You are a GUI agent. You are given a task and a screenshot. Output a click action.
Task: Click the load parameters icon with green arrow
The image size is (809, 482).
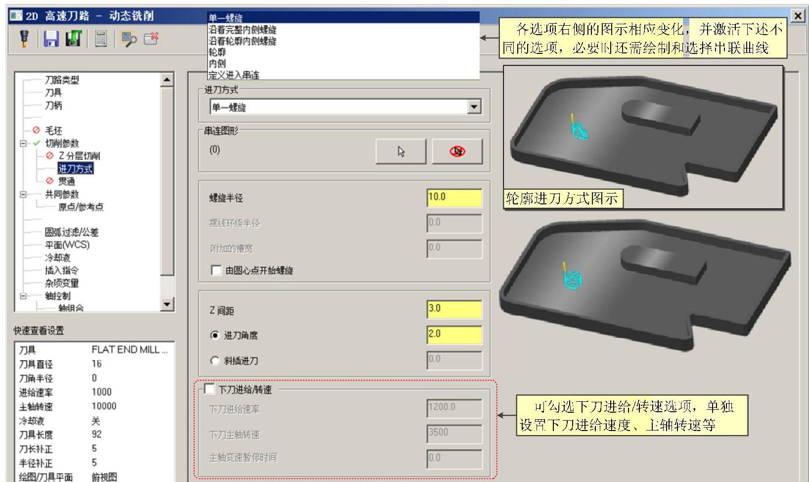(x=74, y=39)
